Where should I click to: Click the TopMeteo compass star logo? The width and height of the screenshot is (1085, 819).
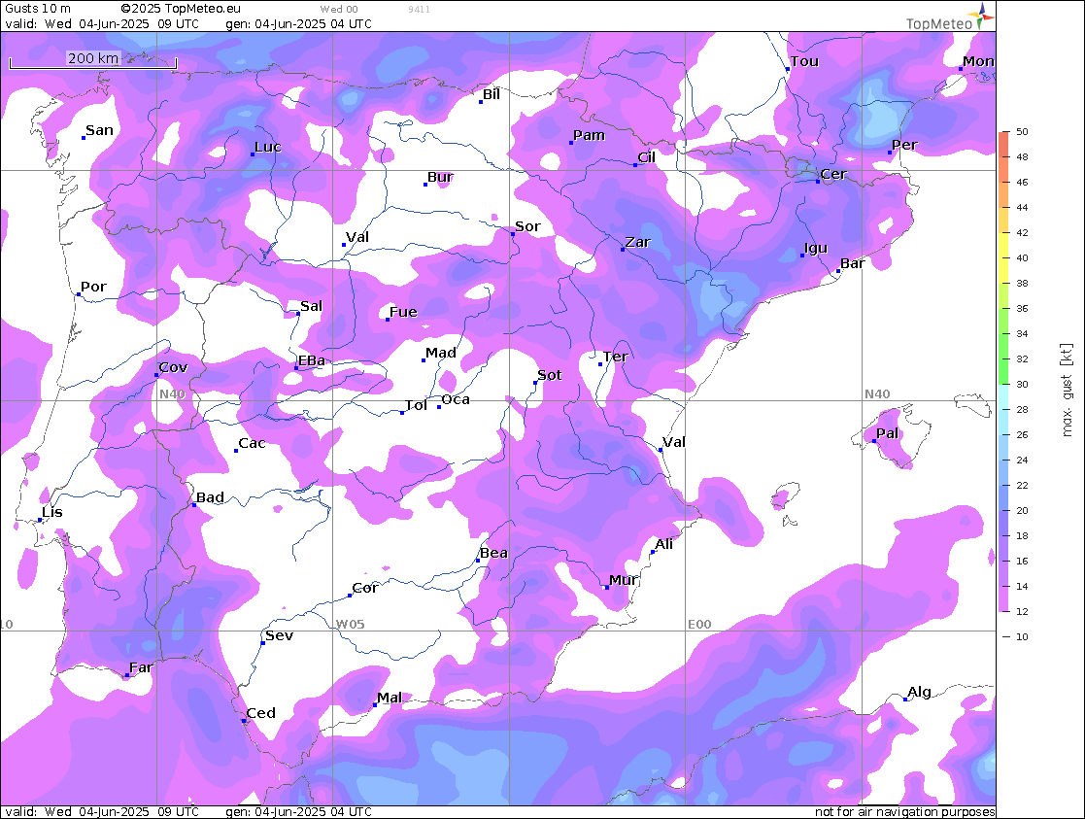[983, 15]
